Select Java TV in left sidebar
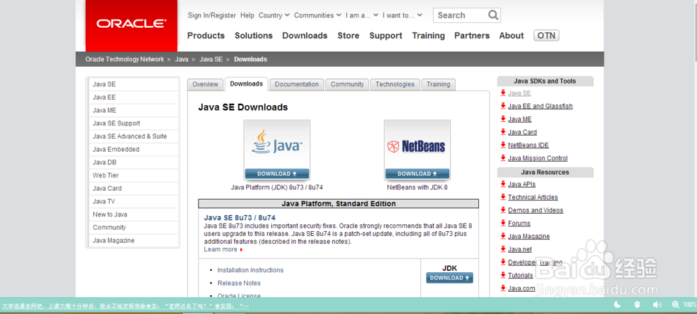This screenshot has width=697, height=314. coord(133,201)
